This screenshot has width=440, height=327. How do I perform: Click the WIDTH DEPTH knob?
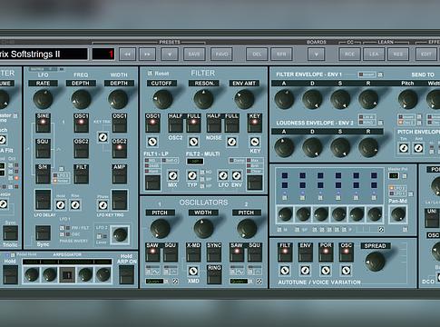(118, 99)
